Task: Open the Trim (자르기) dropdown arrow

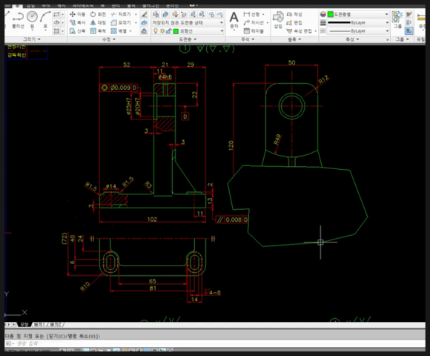Action: click(136, 14)
